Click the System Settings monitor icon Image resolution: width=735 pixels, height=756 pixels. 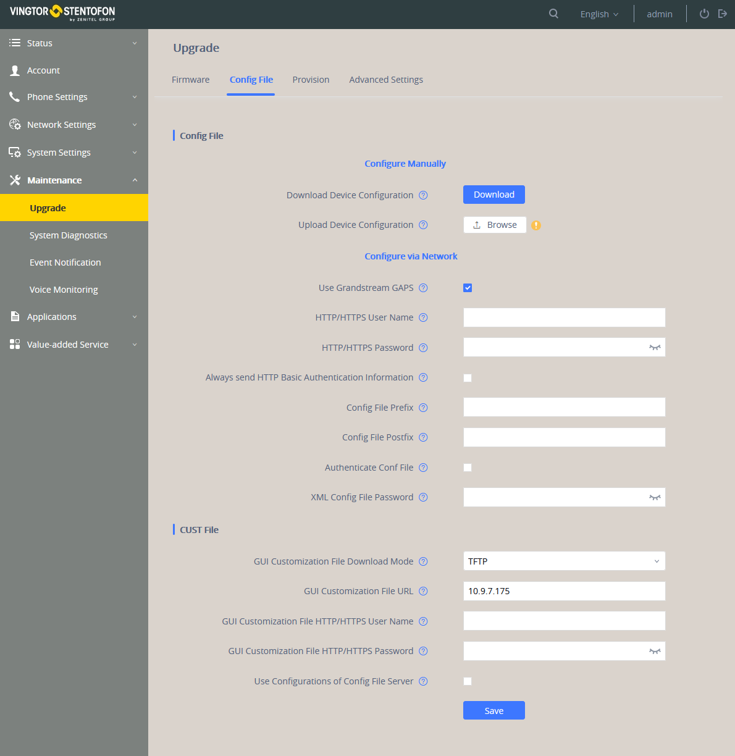tap(15, 152)
